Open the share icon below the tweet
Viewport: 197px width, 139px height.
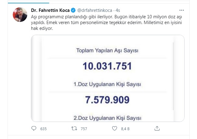pyautogui.click(x=157, y=128)
